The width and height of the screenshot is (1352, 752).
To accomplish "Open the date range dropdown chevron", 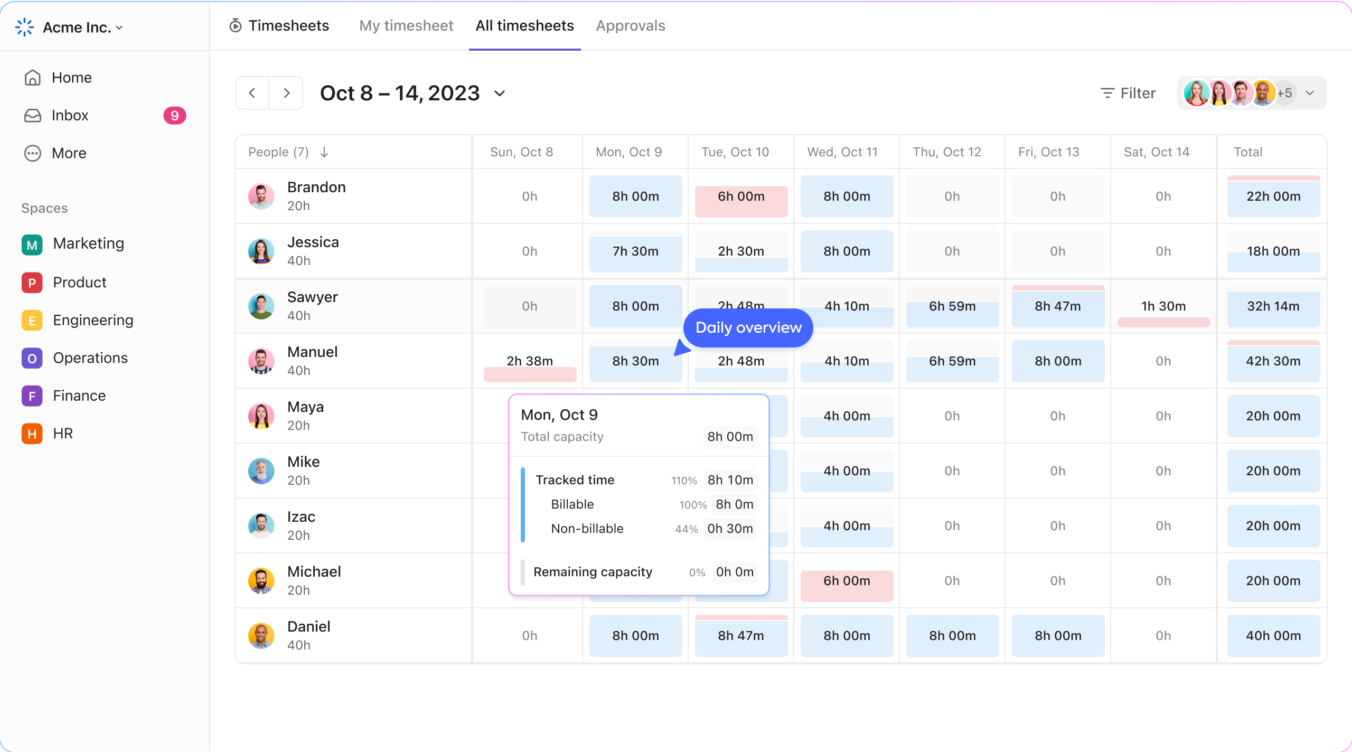I will pyautogui.click(x=500, y=93).
